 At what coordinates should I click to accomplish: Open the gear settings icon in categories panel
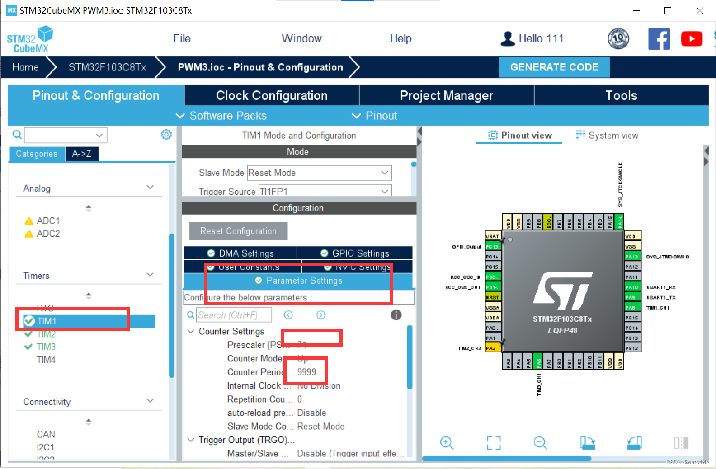[x=166, y=135]
